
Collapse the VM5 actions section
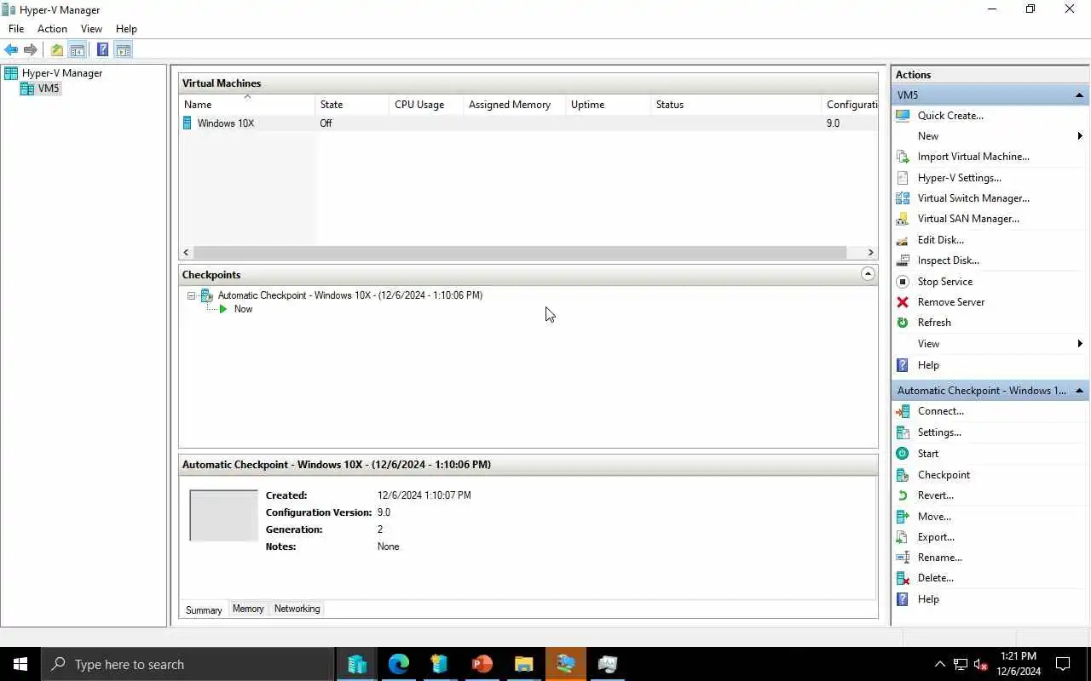coord(1079,95)
